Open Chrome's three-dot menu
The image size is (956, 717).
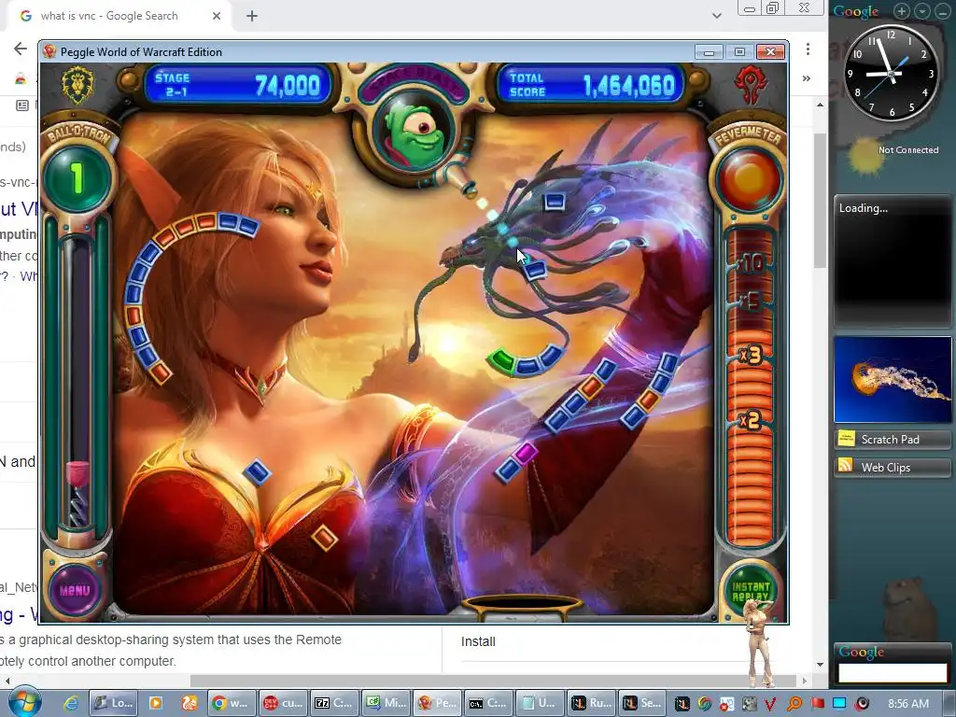[808, 49]
